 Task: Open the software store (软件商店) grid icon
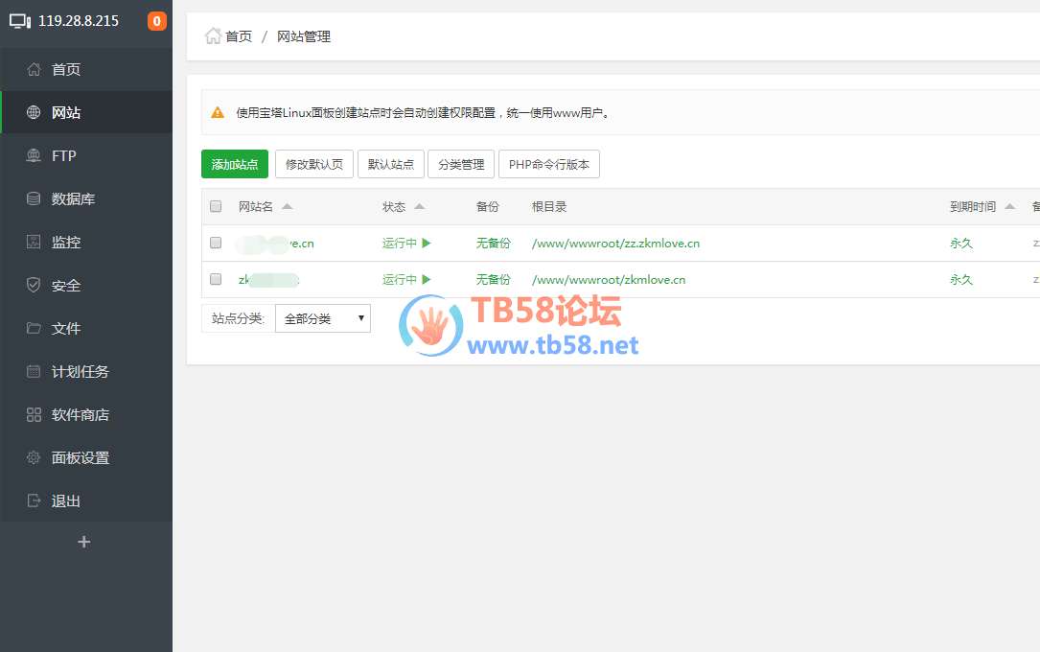coord(35,414)
